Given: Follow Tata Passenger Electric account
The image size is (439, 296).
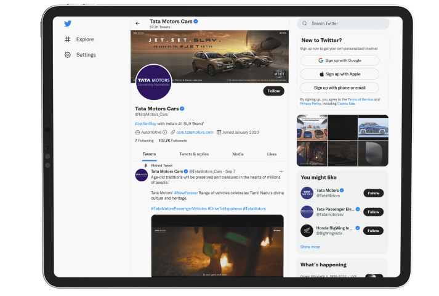Looking at the screenshot, I should [374, 212].
